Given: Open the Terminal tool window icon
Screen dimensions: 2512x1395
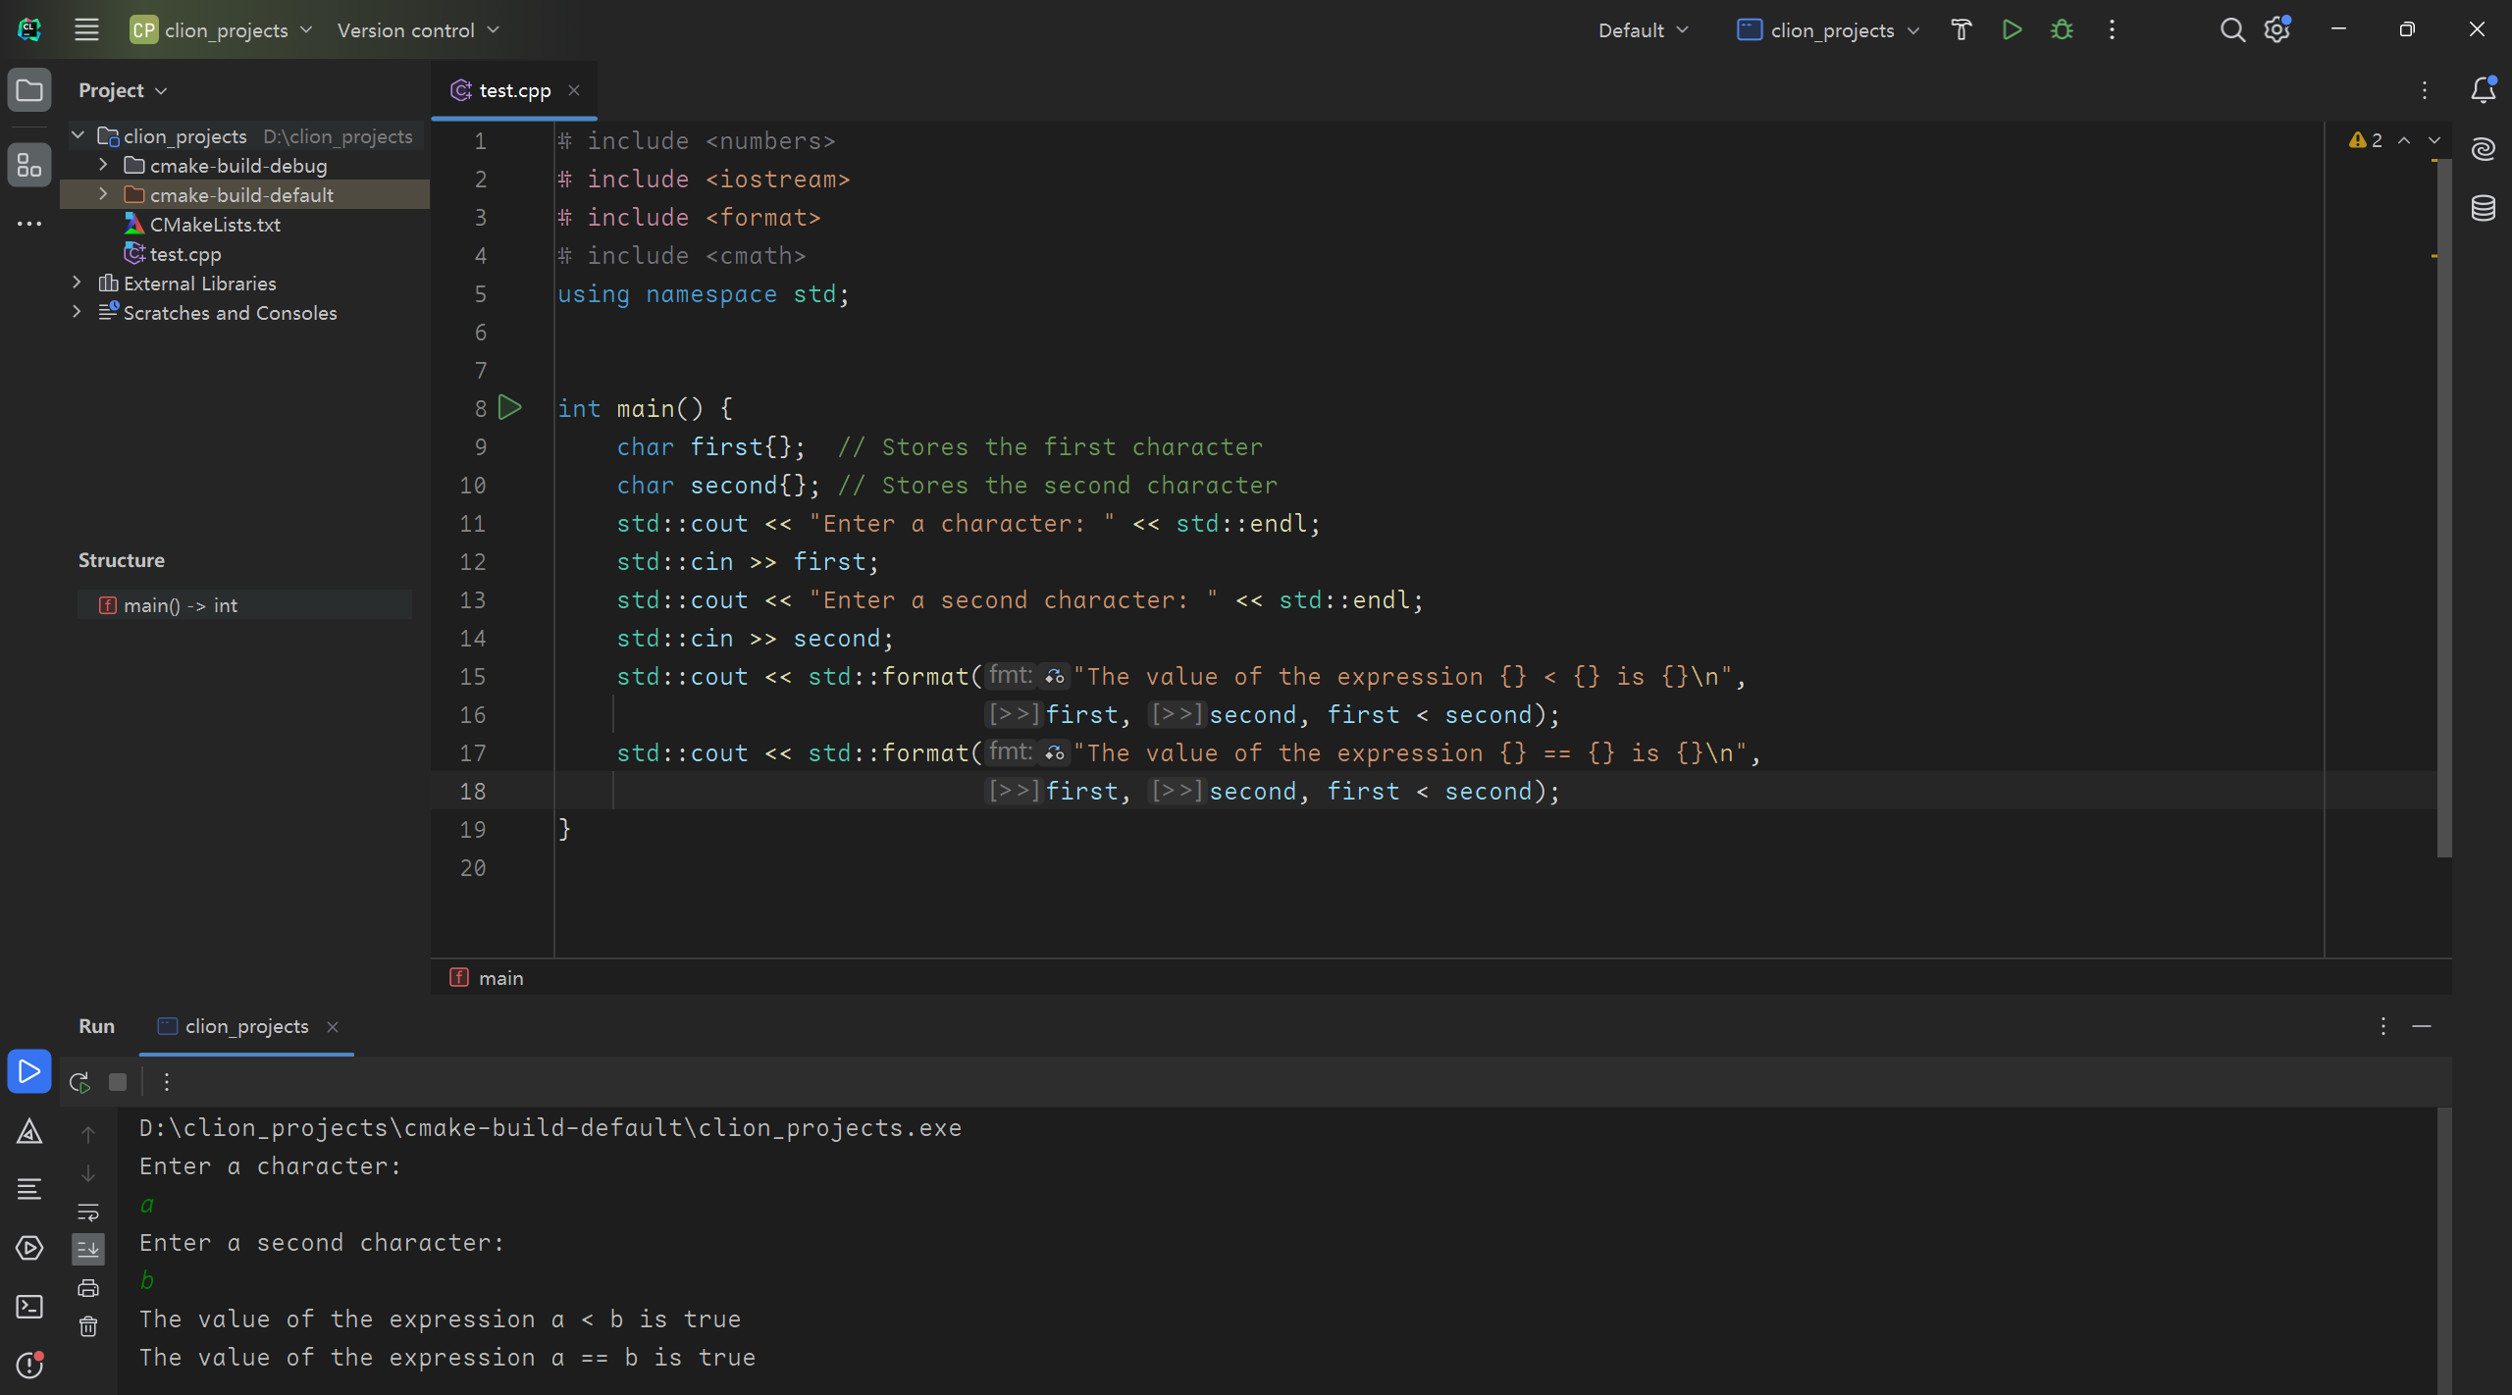Looking at the screenshot, I should tap(28, 1306).
